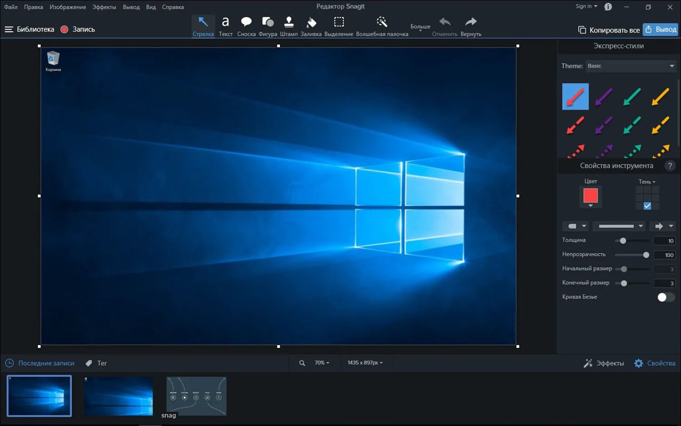Viewport: 681px width, 426px height.
Task: Click the Копировать все button
Action: click(x=609, y=30)
